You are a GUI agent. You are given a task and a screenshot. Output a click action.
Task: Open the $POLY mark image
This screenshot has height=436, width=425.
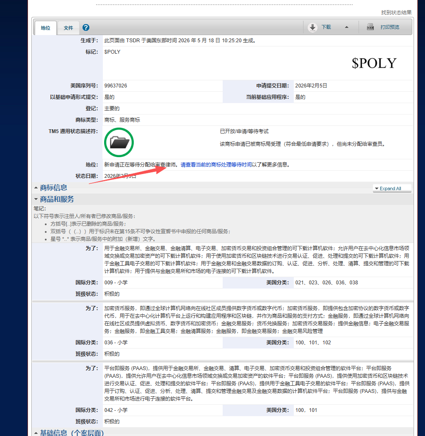[374, 63]
